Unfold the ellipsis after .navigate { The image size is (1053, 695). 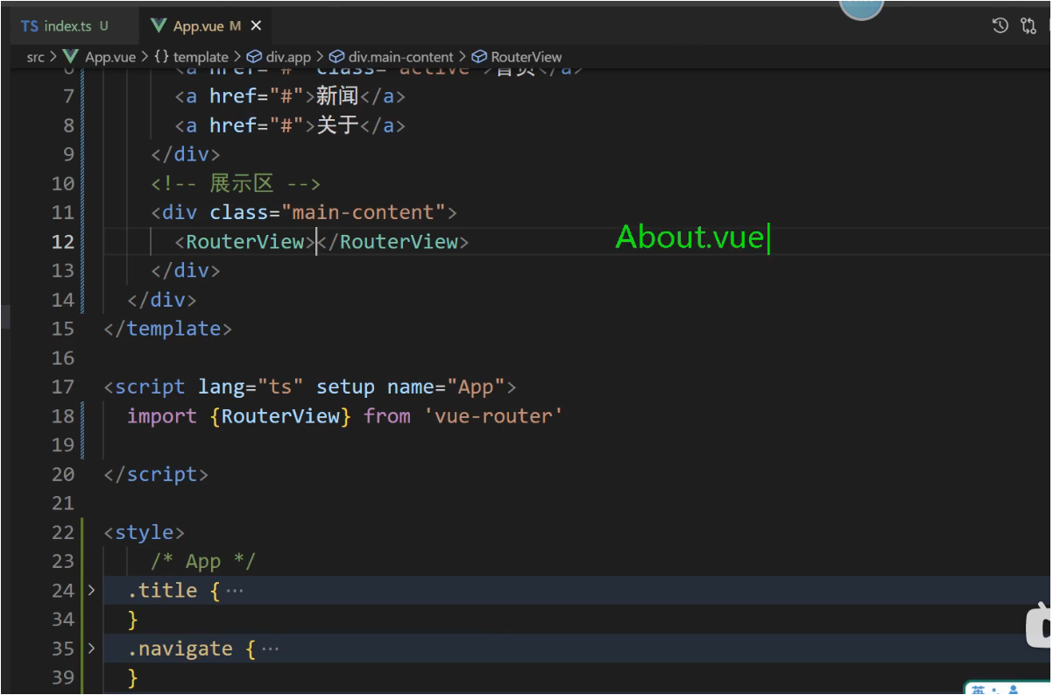tap(270, 649)
